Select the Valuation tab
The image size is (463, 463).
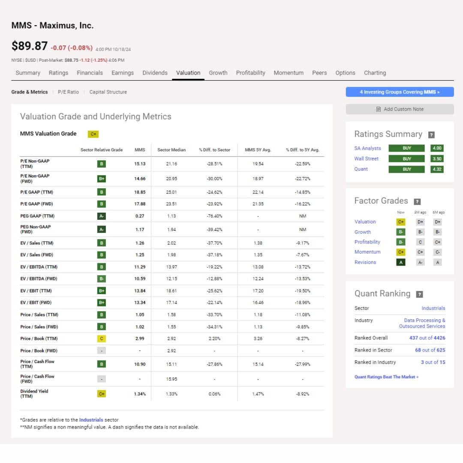coord(188,73)
